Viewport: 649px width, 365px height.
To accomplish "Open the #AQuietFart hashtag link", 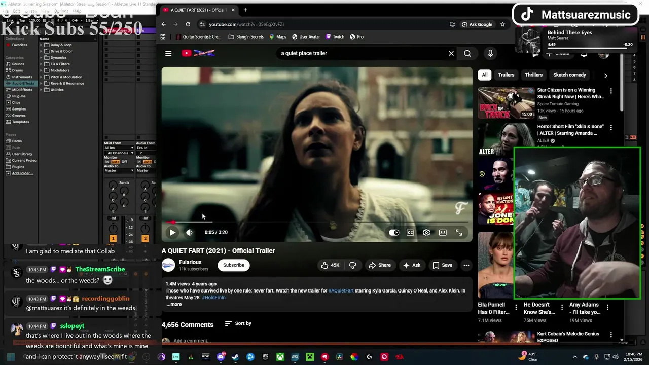I will pos(341,290).
